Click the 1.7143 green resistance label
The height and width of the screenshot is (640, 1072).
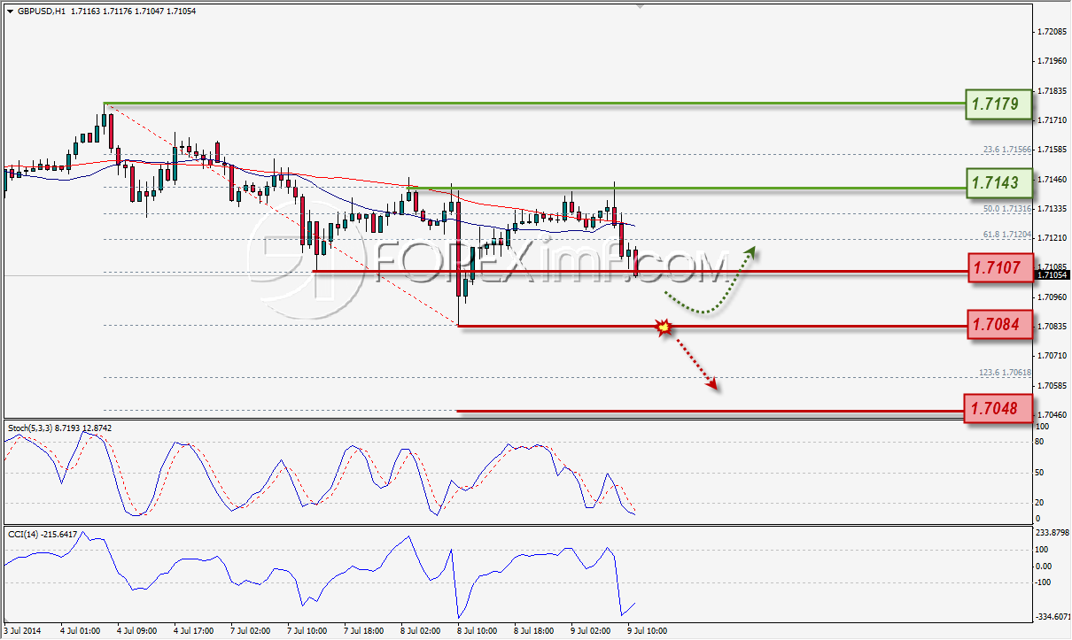click(x=998, y=184)
